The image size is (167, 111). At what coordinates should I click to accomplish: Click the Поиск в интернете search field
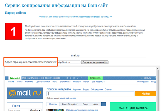point(90,94)
